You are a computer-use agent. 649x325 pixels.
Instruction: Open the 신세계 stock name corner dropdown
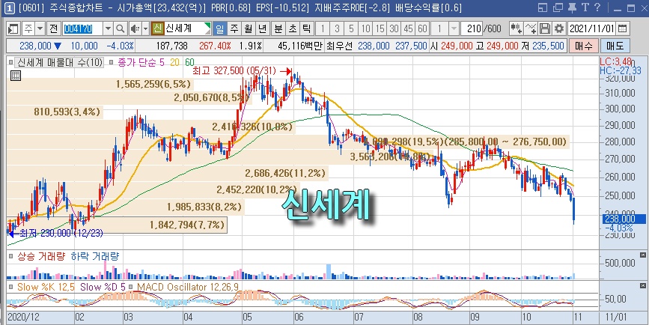coord(207,28)
